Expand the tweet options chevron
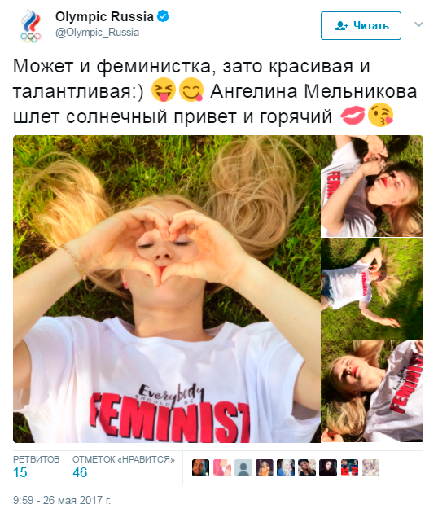The width and height of the screenshot is (438, 513). click(x=418, y=24)
